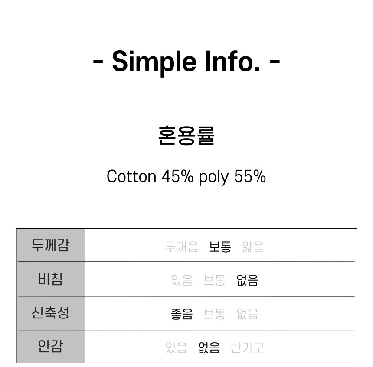
Task: Click the 혼용률 heading
Action: click(x=186, y=136)
